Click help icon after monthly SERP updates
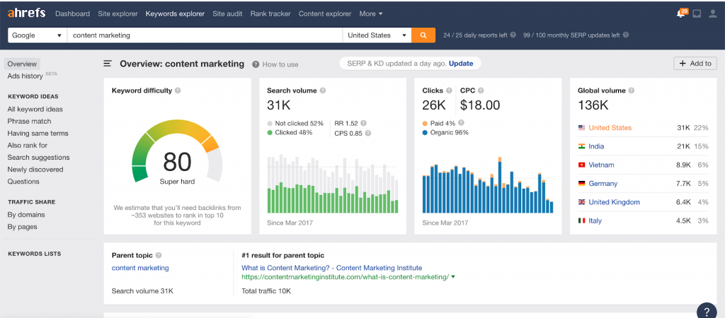Image resolution: width=725 pixels, height=318 pixels. pyautogui.click(x=626, y=35)
